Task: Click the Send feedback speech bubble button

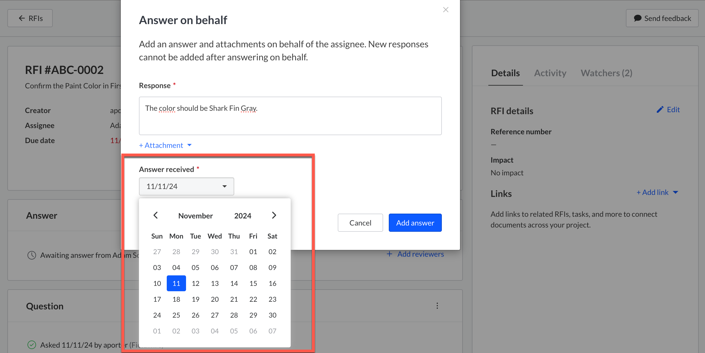Action: pos(662,18)
